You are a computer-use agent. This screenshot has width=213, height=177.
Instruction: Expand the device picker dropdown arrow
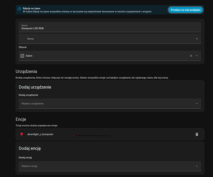click(197, 103)
